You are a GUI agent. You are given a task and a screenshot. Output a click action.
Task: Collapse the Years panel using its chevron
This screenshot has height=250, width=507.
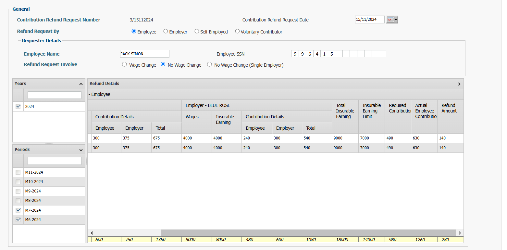tap(81, 84)
